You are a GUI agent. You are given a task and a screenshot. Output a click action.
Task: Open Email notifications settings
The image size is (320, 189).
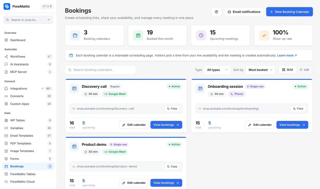(x=244, y=12)
